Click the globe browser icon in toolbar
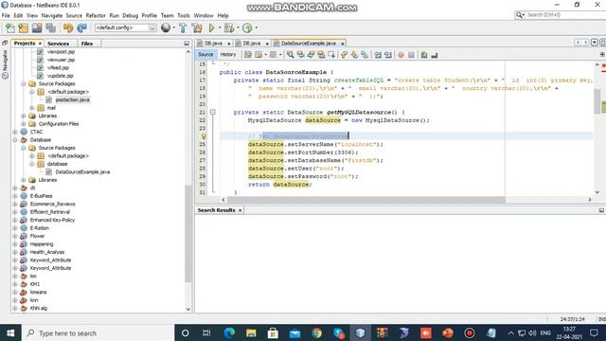The image size is (606, 341). (166, 27)
